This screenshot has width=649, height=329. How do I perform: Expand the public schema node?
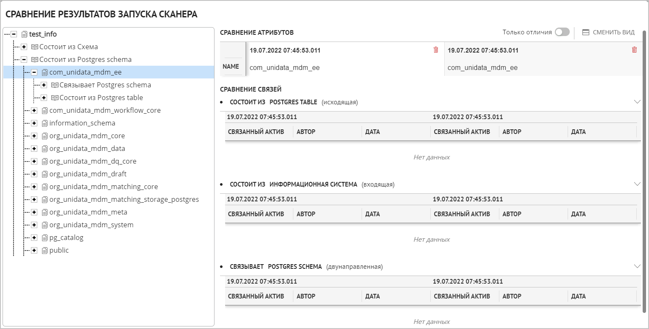click(x=34, y=250)
